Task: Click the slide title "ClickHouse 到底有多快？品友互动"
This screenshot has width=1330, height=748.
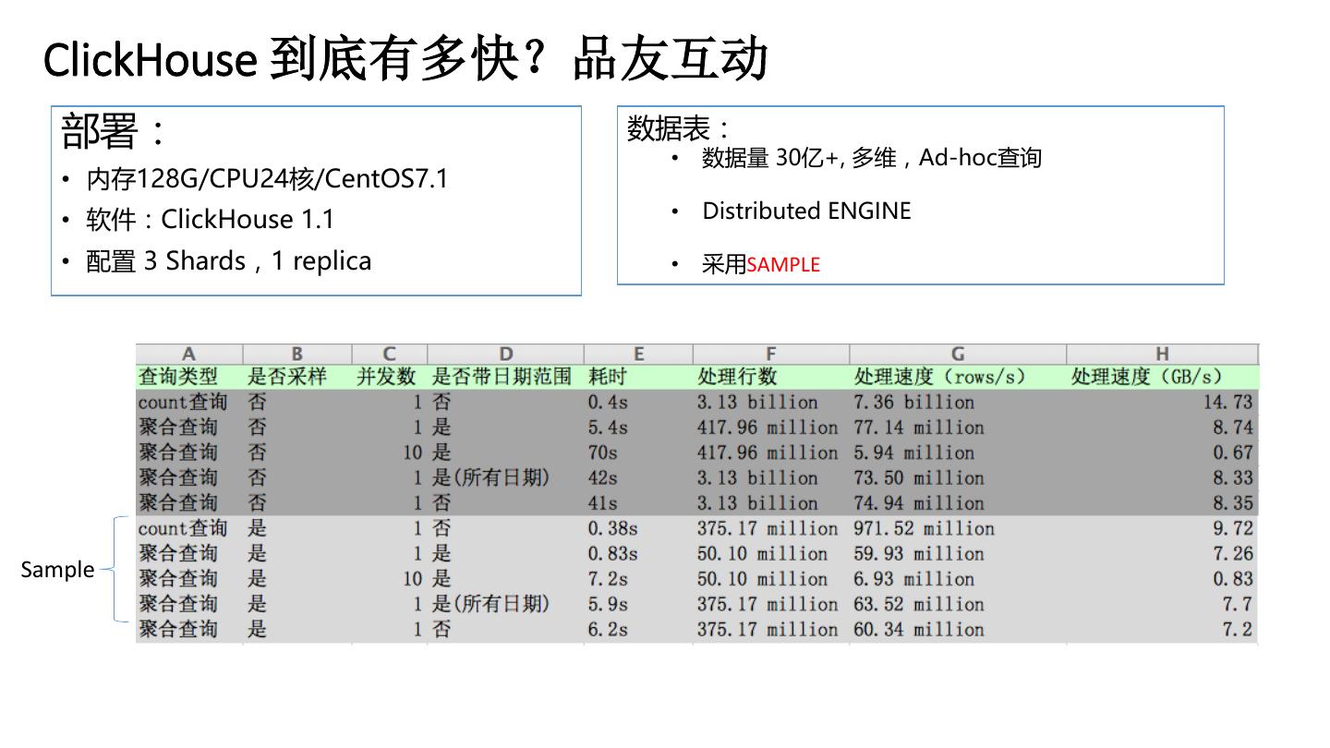Action: (405, 61)
